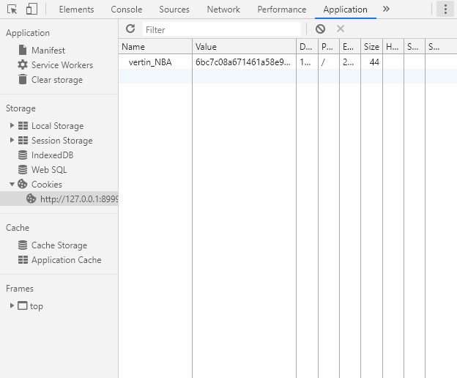Click the clear all cookies icon
This screenshot has width=457, height=378.
point(320,29)
